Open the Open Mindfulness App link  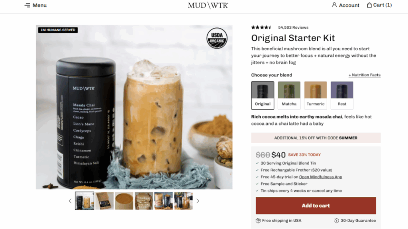point(321,177)
